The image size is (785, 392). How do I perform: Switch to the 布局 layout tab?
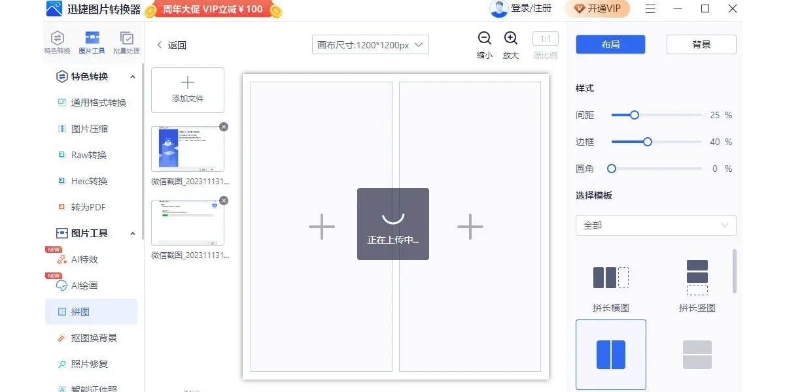point(610,44)
